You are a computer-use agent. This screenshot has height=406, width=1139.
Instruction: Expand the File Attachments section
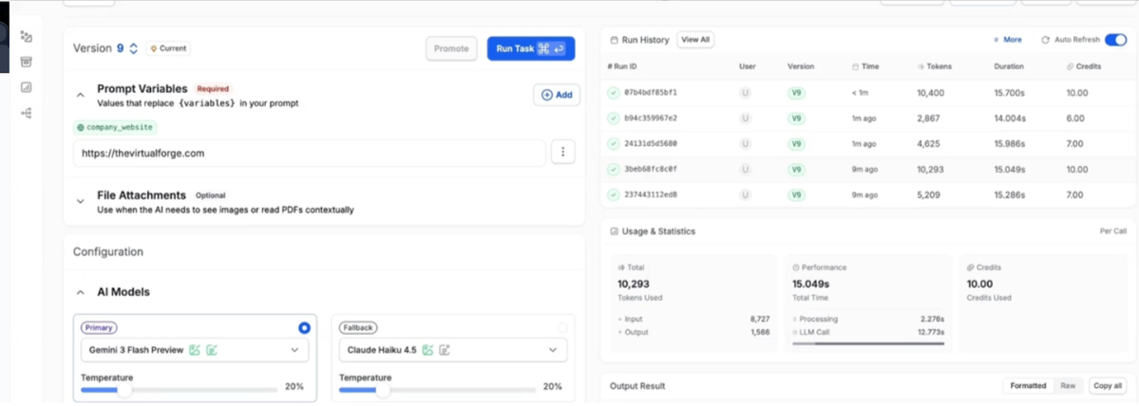(81, 201)
